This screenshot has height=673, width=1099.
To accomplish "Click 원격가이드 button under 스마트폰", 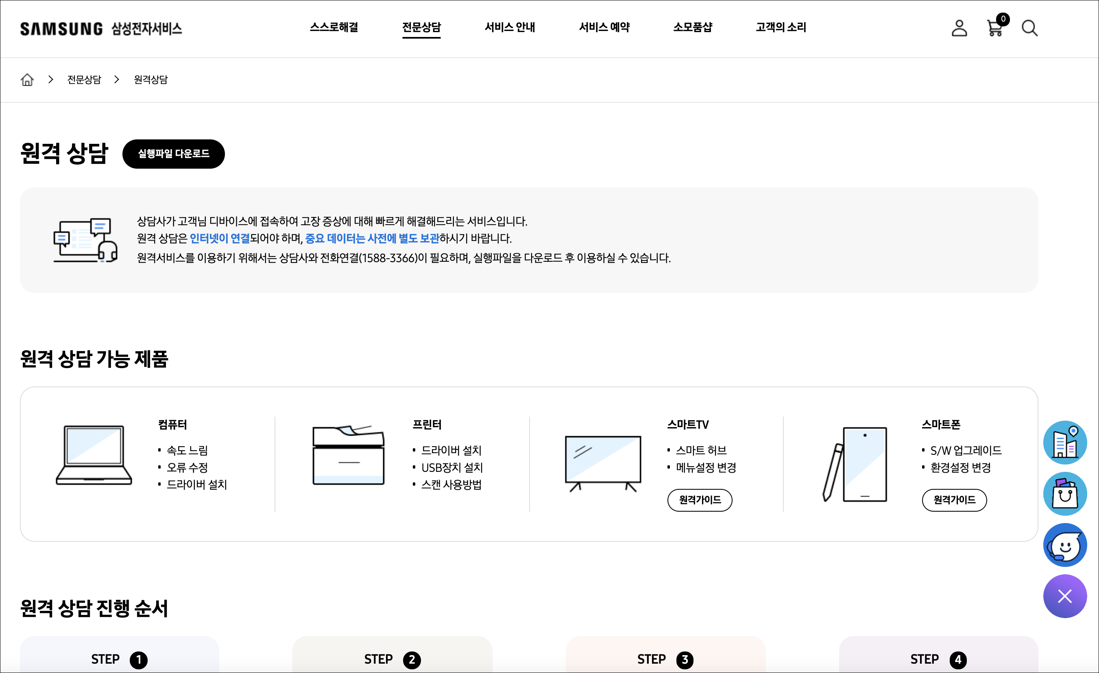I will (x=954, y=500).
